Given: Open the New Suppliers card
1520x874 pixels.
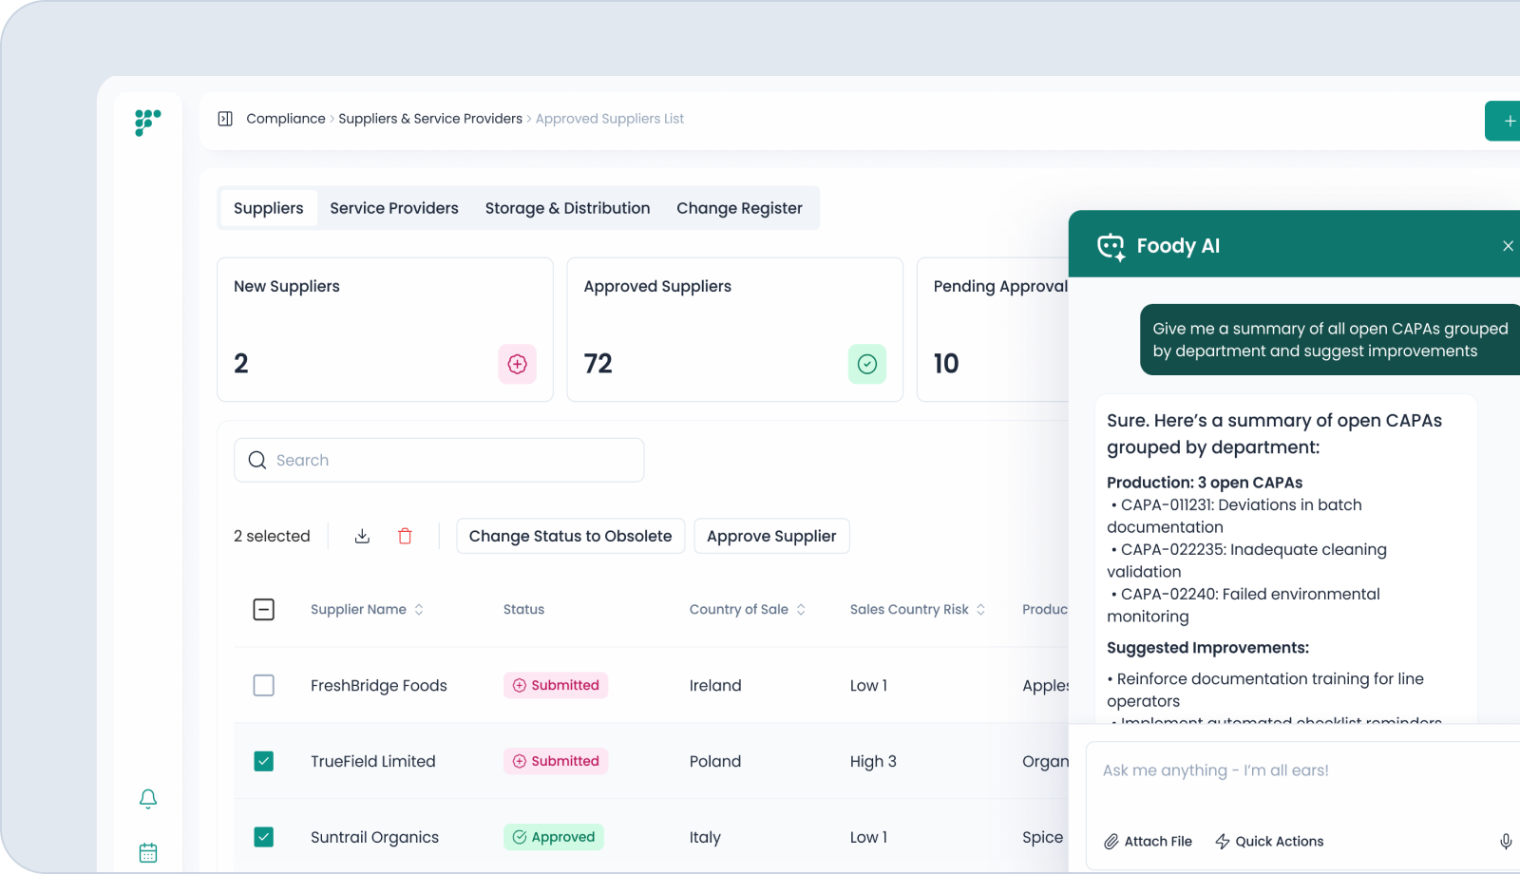Looking at the screenshot, I should pos(385,330).
